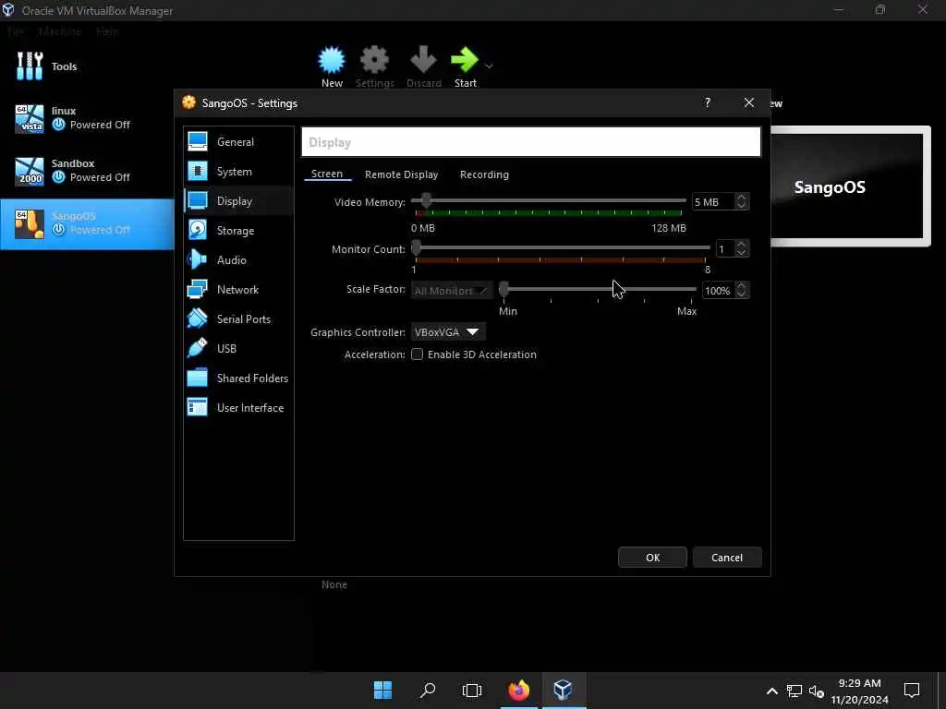Open the Machine menu
Image resolution: width=946 pixels, height=709 pixels.
59,31
